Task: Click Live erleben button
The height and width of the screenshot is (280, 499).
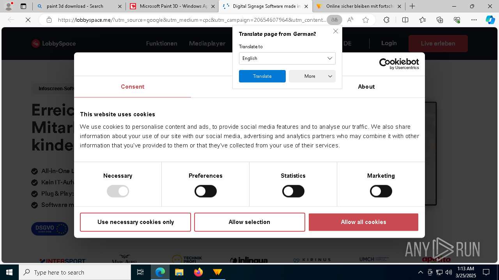Action: click(438, 44)
